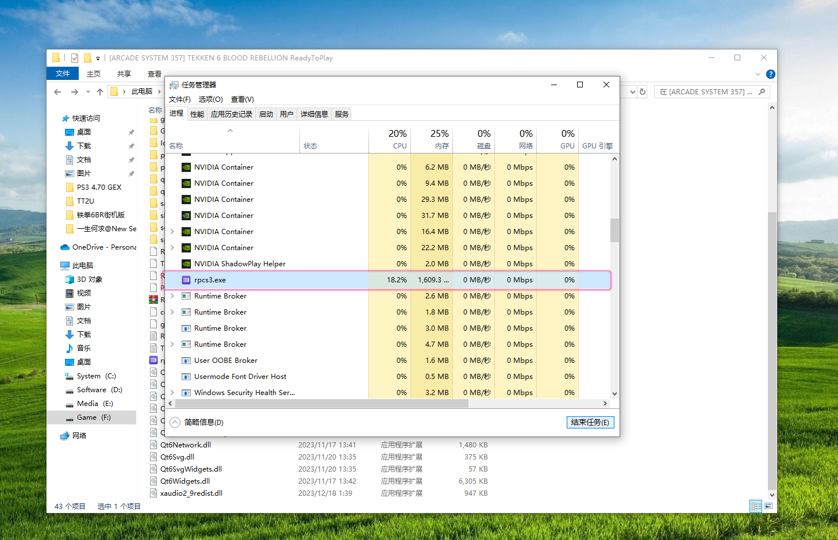
Task: Click the Task Manager vertical scrollbar thumb
Action: (614, 230)
